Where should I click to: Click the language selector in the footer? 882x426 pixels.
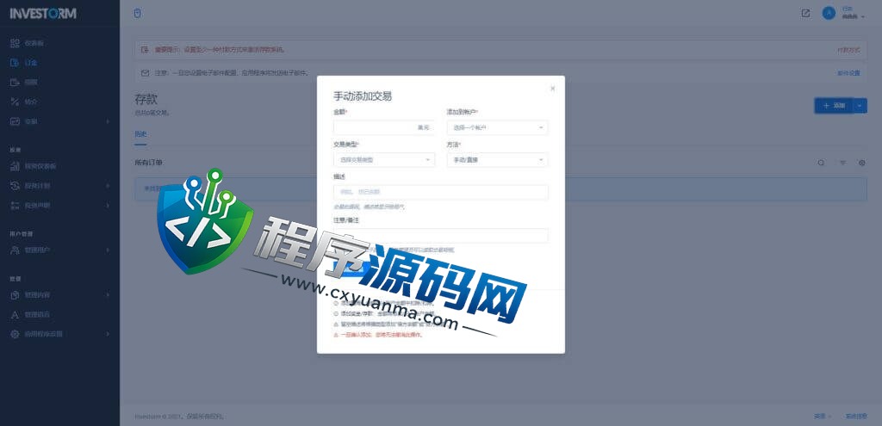point(822,417)
